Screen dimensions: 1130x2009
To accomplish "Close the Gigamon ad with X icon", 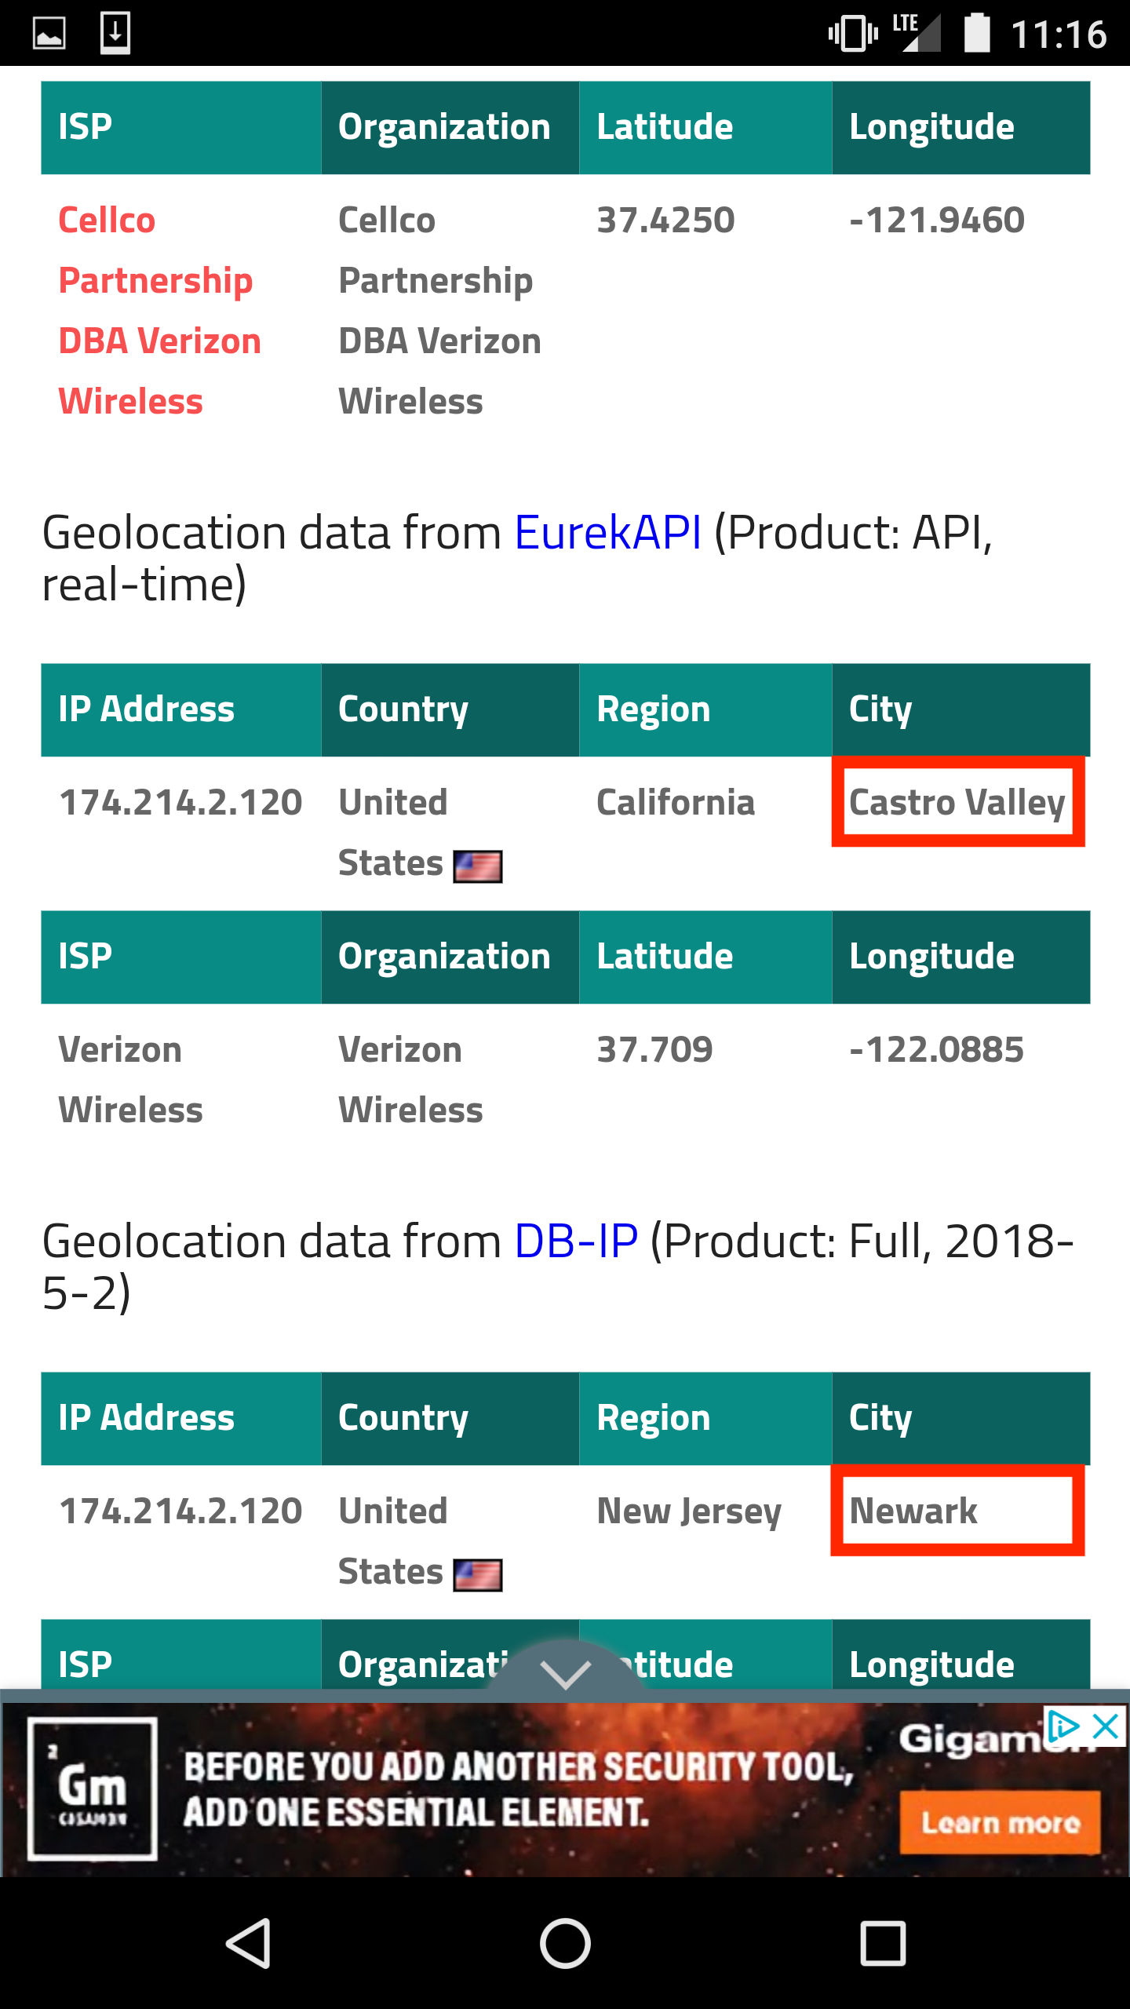I will tap(1106, 1727).
